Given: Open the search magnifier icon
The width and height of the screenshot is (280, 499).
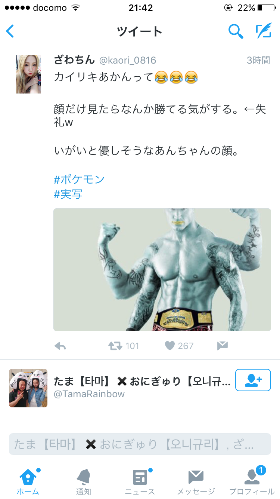Looking at the screenshot, I should pos(236,31).
